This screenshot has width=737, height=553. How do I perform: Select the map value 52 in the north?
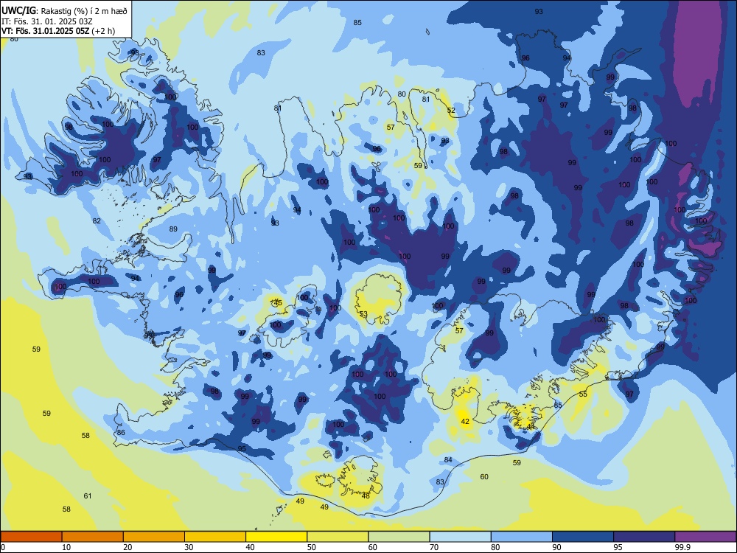pos(451,111)
